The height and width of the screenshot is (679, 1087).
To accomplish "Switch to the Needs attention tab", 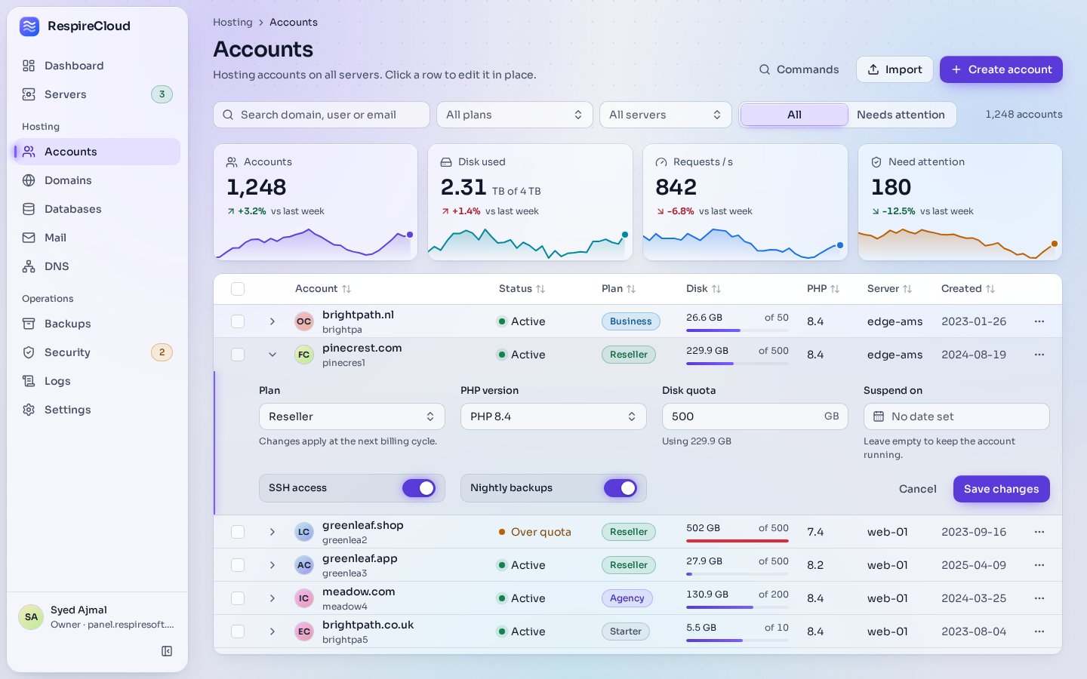I will [901, 115].
